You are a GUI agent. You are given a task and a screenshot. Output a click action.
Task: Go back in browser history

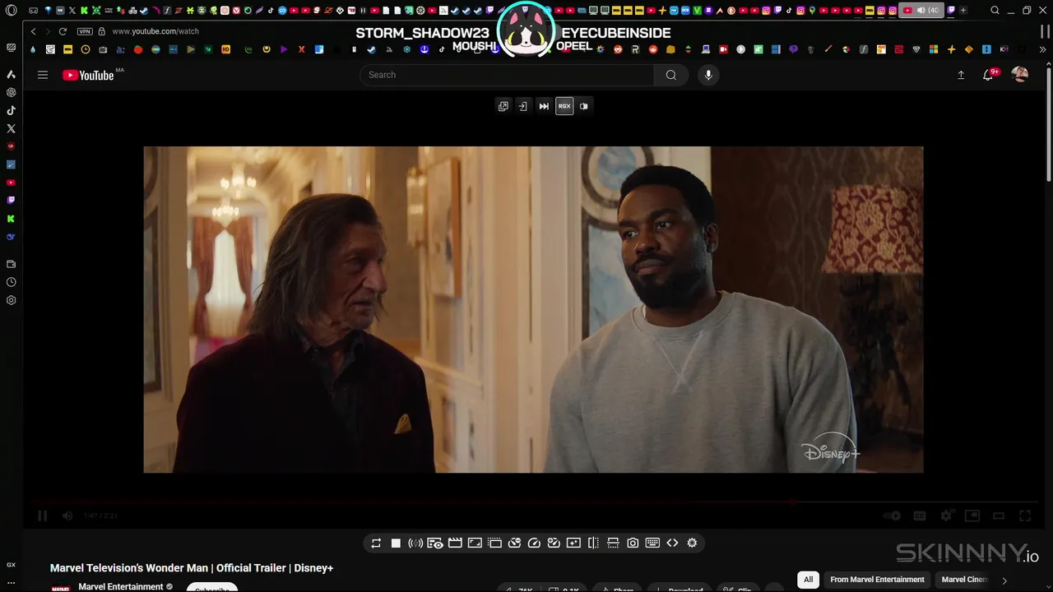coord(33,31)
